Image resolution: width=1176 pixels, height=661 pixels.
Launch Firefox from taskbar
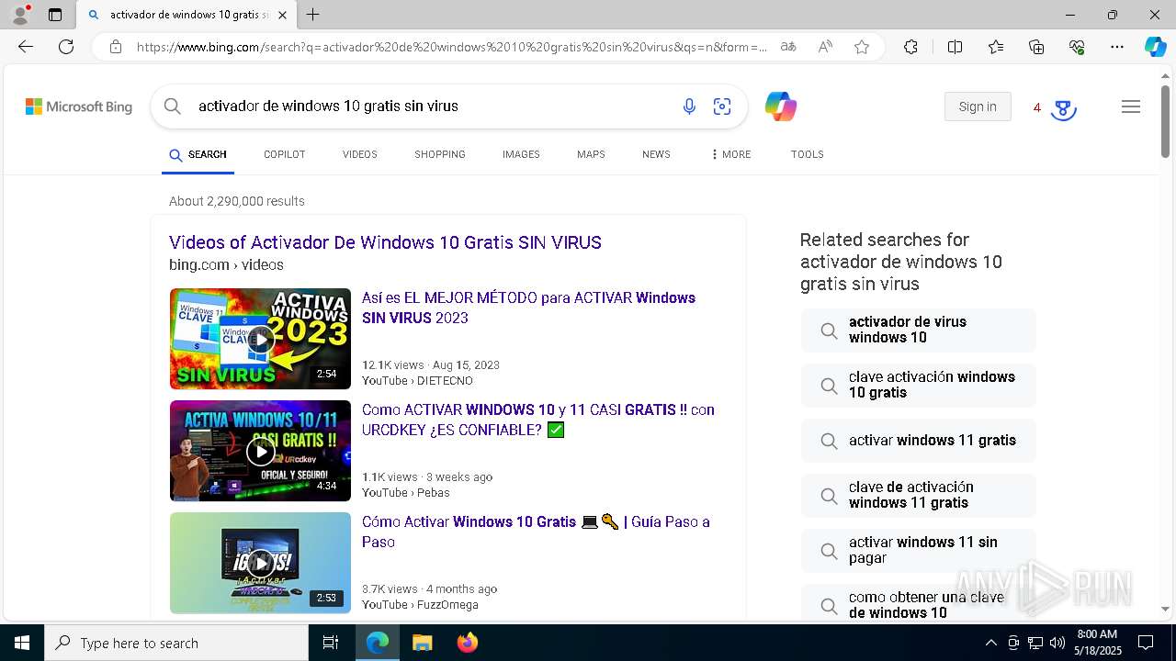(468, 643)
